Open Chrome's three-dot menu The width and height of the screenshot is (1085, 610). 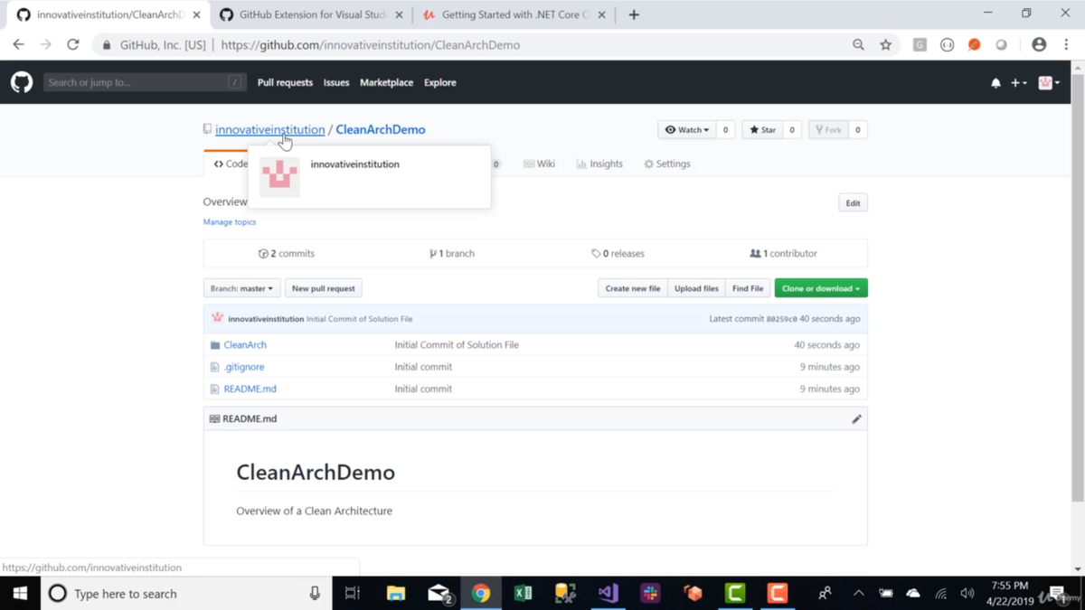pyautogui.click(x=1067, y=44)
